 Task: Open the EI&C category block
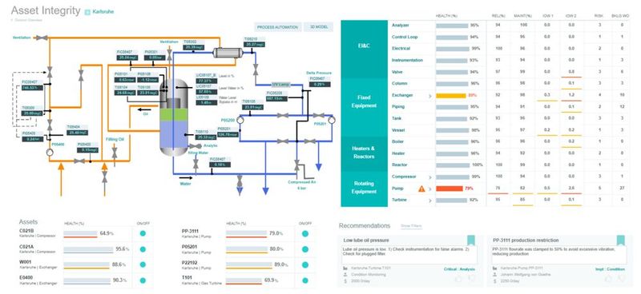tap(364, 49)
